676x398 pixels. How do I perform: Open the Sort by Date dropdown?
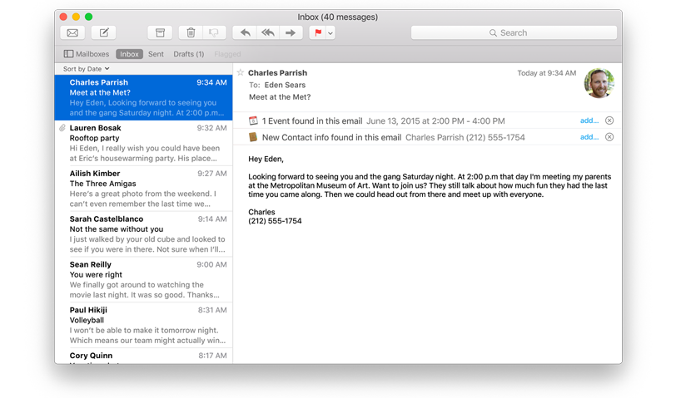[87, 69]
